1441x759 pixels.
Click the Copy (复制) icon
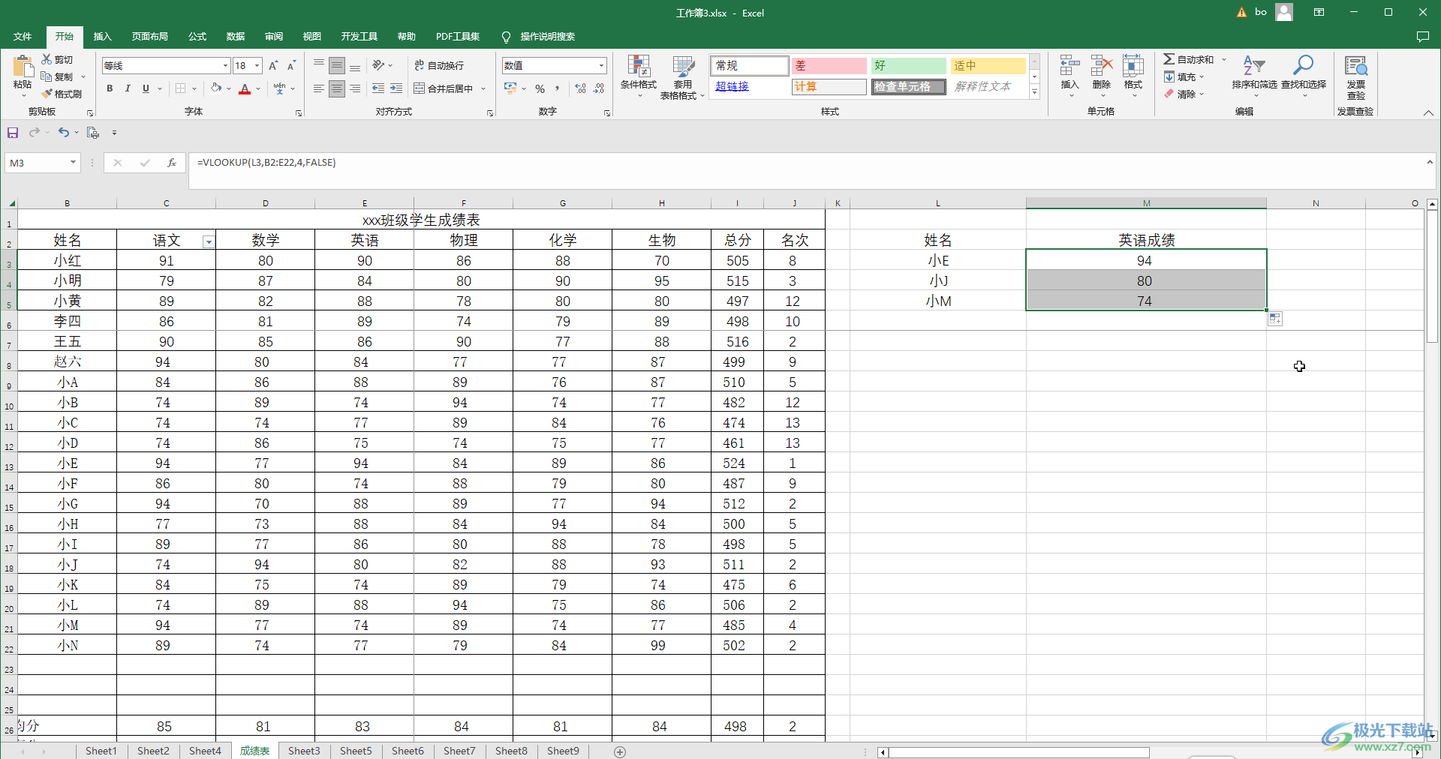point(47,76)
